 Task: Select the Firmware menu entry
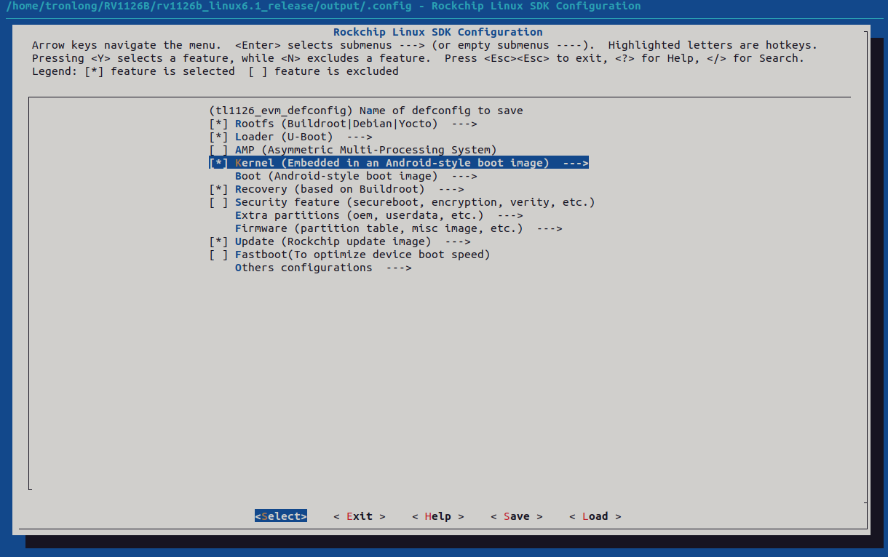[399, 228]
